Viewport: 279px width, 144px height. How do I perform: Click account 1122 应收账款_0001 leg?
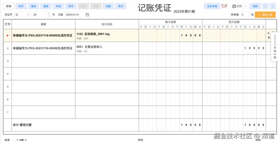(93, 34)
